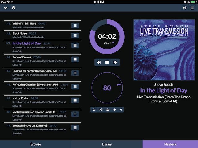
Task: Open the top-right hamburger menu
Action: (x=192, y=8)
